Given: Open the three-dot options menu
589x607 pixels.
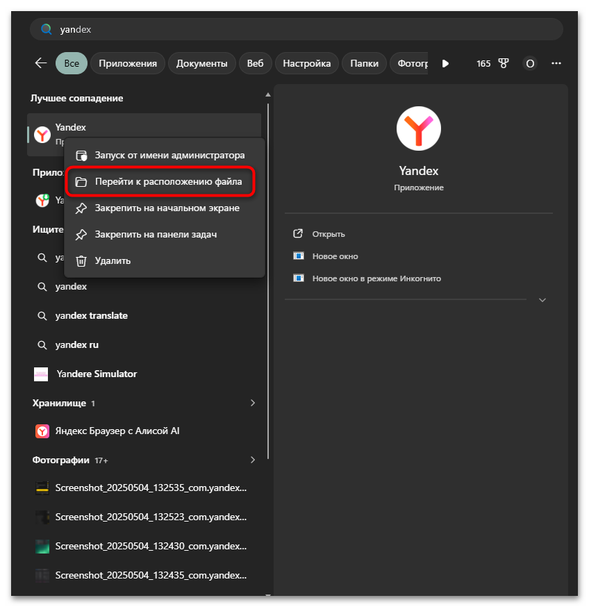Looking at the screenshot, I should 556,63.
